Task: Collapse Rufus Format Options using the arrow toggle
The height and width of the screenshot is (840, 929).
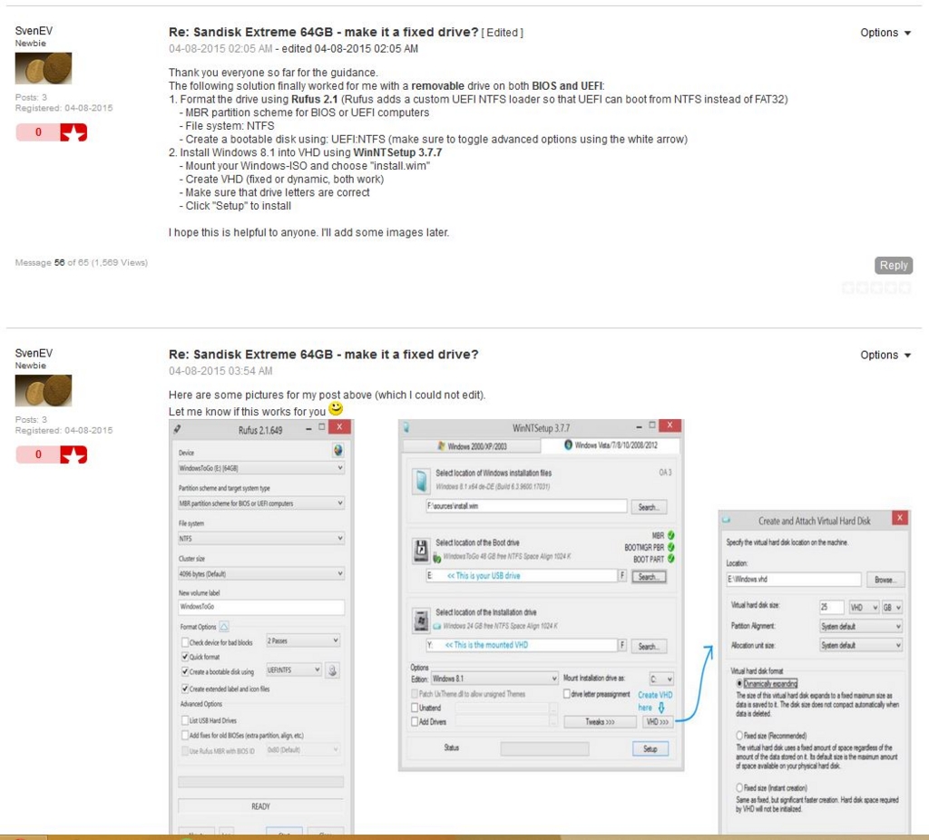Action: point(224,626)
